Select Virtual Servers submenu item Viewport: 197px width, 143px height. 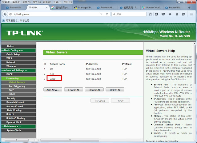pyautogui.click(x=18, y=82)
